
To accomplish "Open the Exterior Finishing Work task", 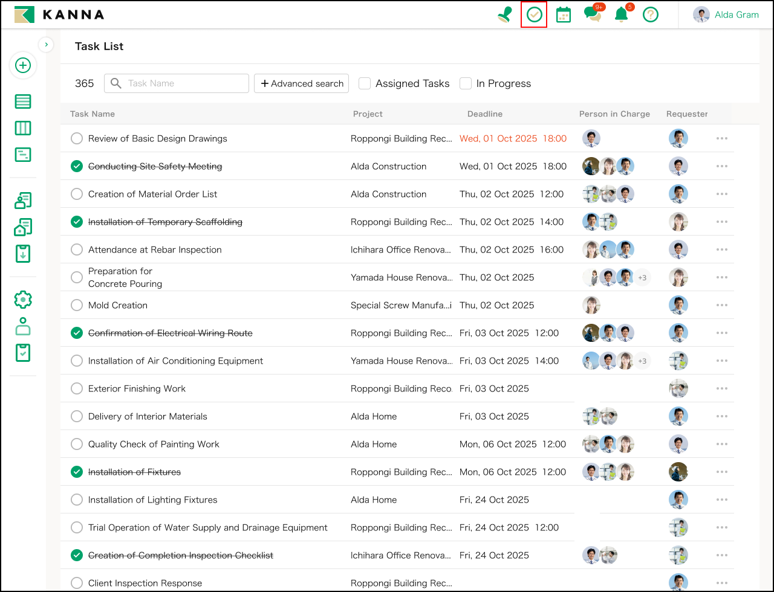I will 137,388.
